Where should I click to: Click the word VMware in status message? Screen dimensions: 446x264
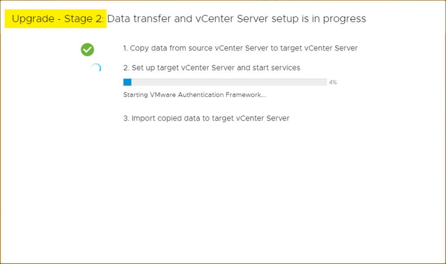tap(162, 95)
